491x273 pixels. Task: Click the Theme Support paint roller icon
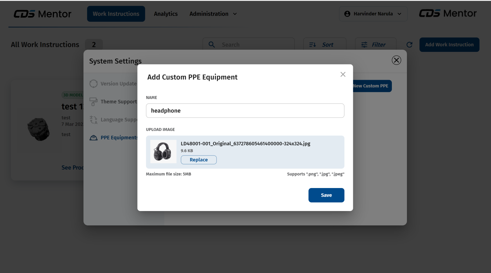pyautogui.click(x=93, y=102)
